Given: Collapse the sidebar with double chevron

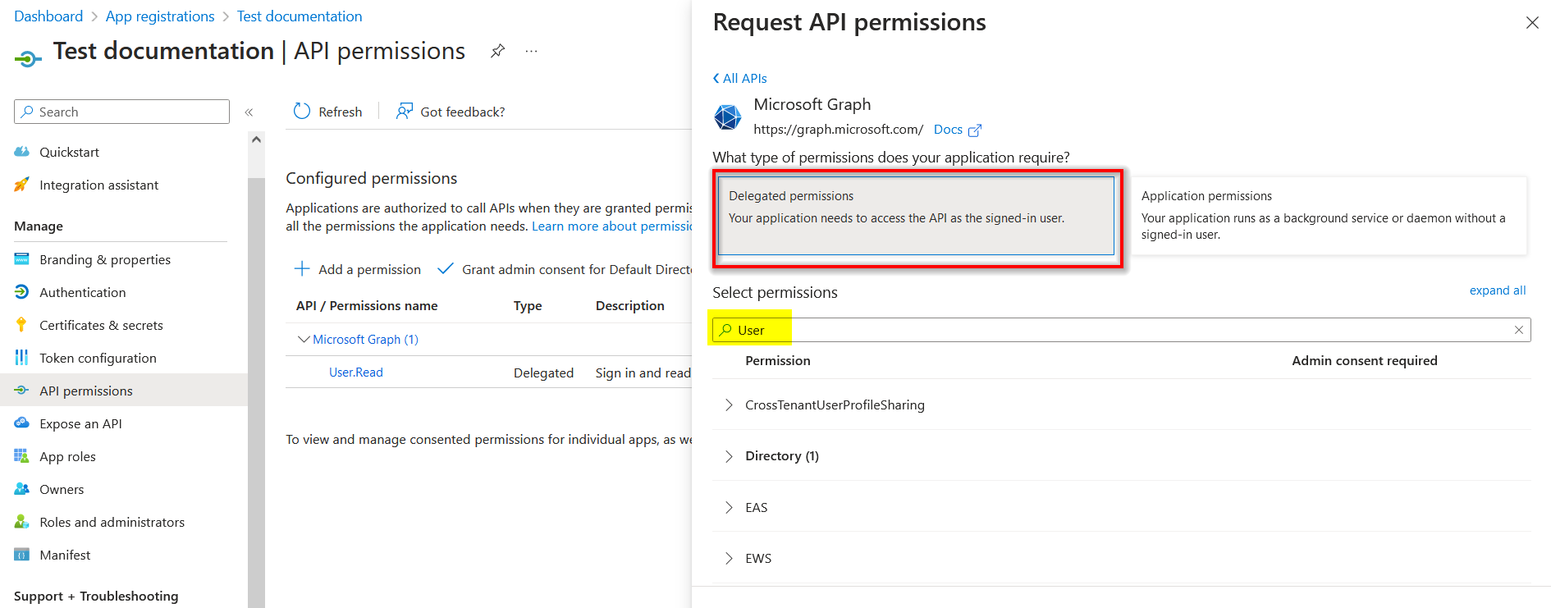Looking at the screenshot, I should [249, 112].
